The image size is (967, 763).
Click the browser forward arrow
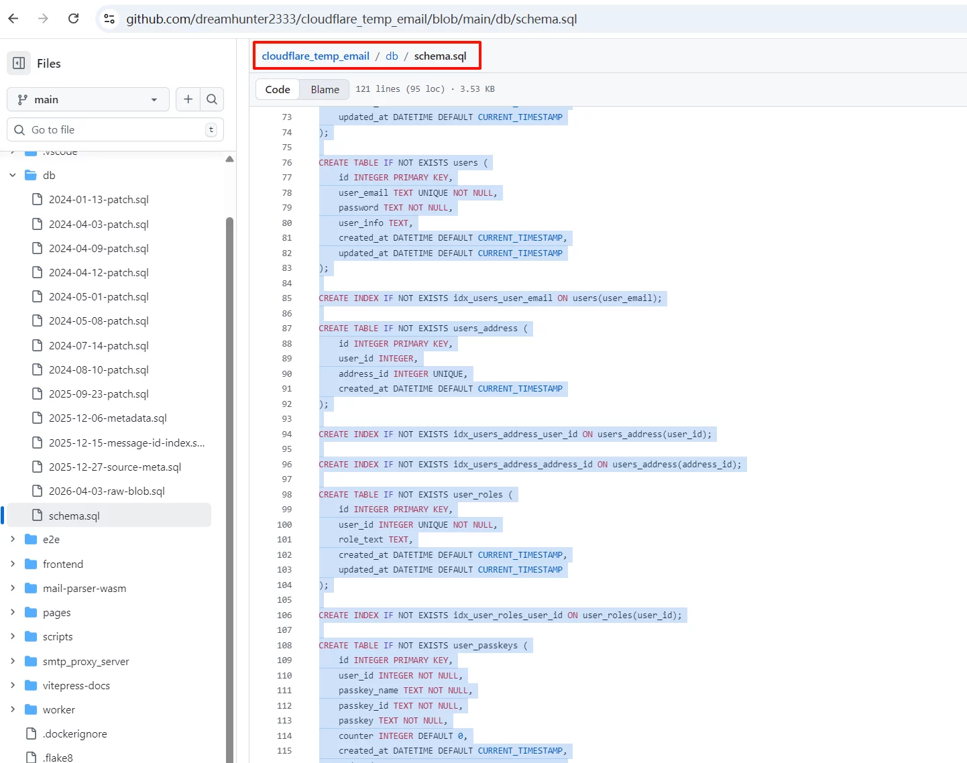(x=44, y=19)
